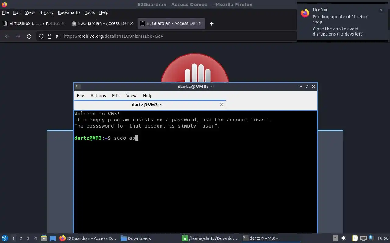Open terminal File menu
The width and height of the screenshot is (390, 243).
pyautogui.click(x=80, y=95)
